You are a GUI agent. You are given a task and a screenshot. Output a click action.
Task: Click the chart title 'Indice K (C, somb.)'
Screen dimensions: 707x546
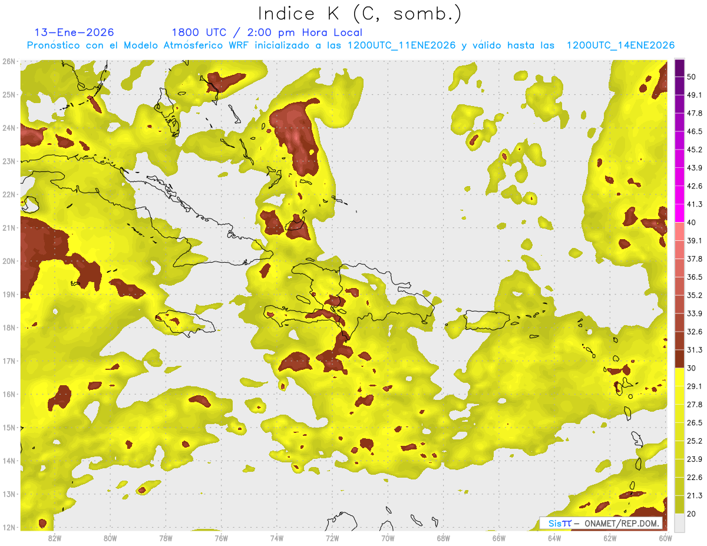point(359,14)
